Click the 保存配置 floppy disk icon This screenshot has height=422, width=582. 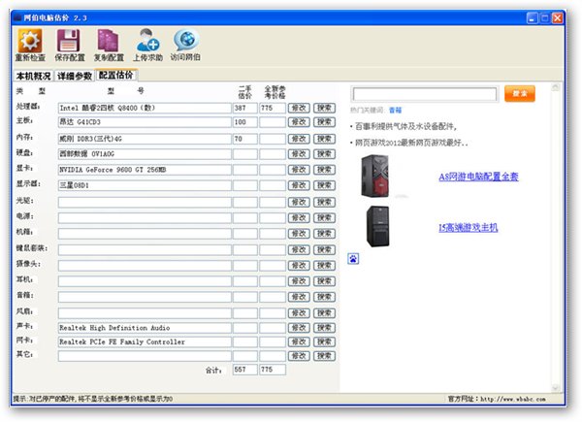click(69, 41)
